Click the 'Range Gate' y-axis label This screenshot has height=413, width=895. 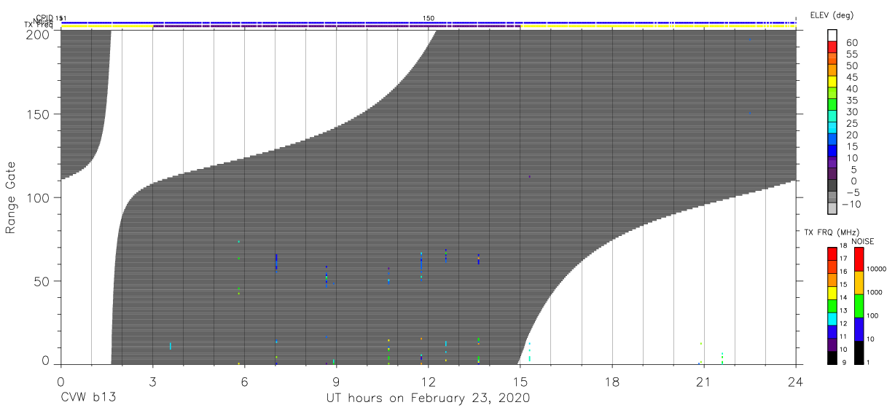11,198
